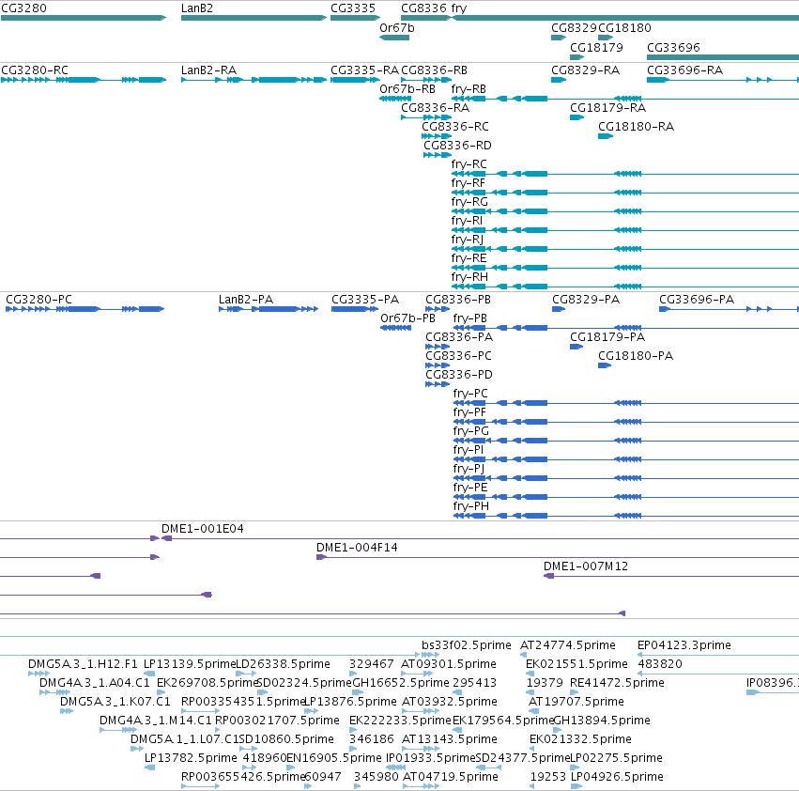Select the DME1-004F14 clone label
The image size is (799, 791).
pyautogui.click(x=357, y=548)
